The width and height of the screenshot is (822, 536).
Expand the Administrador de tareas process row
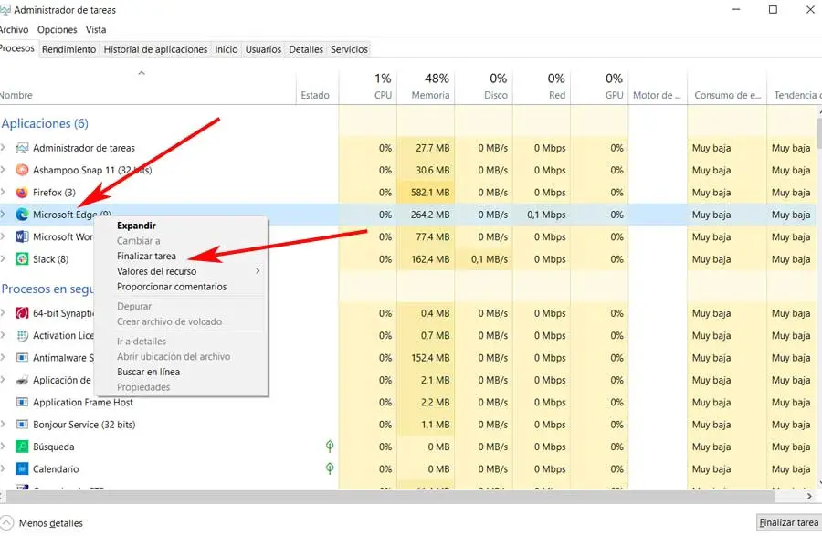3,148
